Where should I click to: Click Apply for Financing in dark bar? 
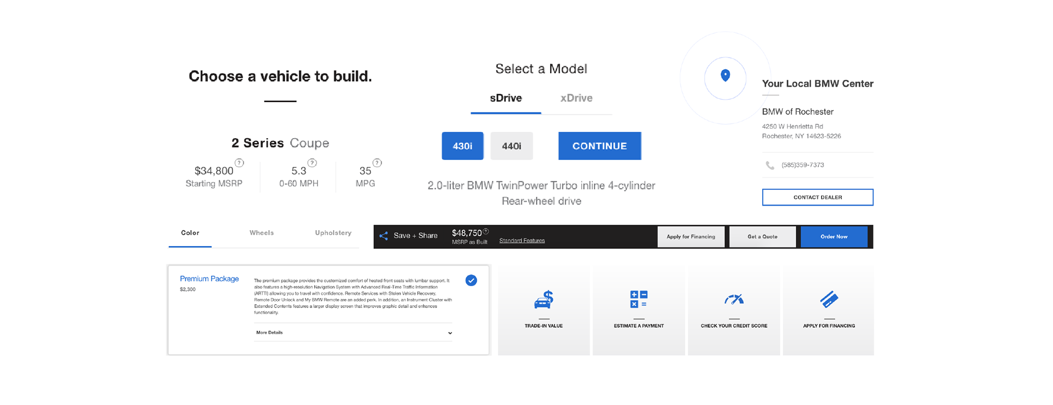coord(691,237)
